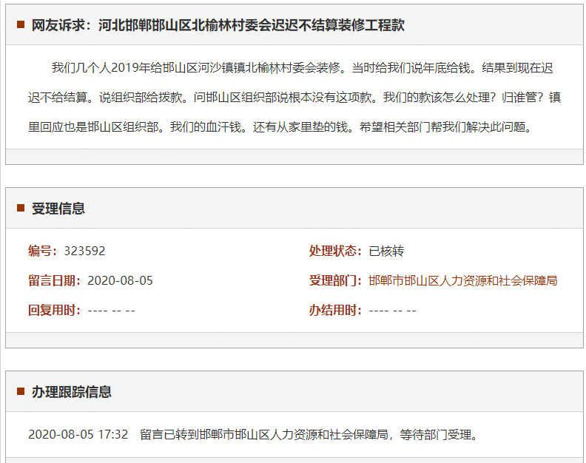The height and width of the screenshot is (463, 586).
Task: Open the 邯郸市邯山区人力资源和社会保障局 department link
Action: (462, 280)
